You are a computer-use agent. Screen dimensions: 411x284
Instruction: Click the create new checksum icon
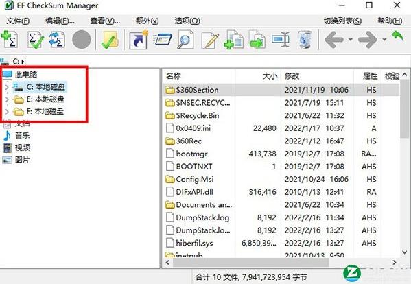click(x=10, y=40)
